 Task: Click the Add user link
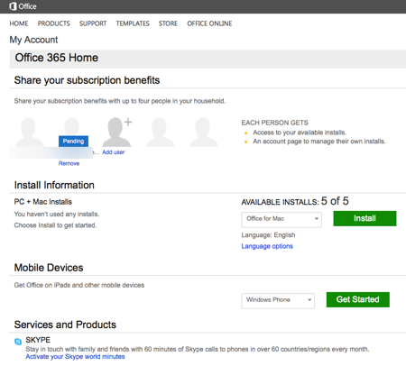pyautogui.click(x=114, y=152)
